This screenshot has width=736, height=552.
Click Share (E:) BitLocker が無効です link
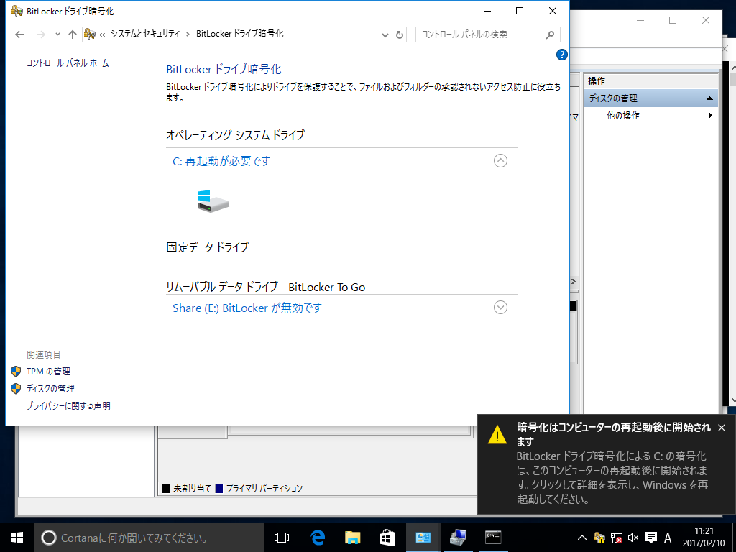[247, 308]
